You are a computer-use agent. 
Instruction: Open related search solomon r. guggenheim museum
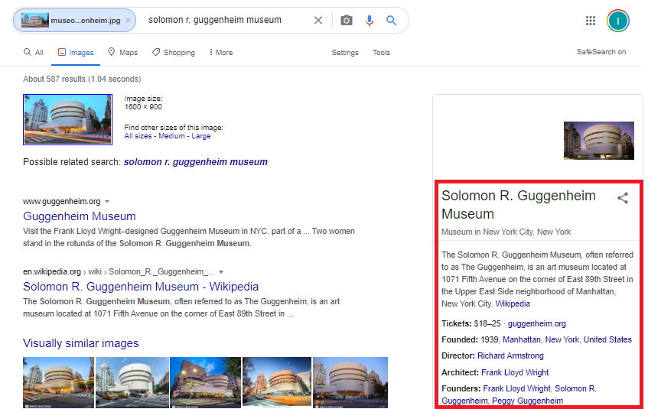[x=196, y=162]
